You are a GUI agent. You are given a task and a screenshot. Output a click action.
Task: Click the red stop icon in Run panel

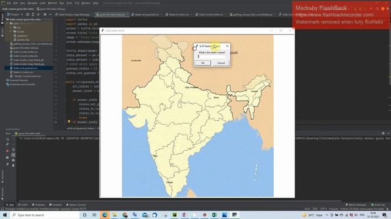tap(7, 151)
